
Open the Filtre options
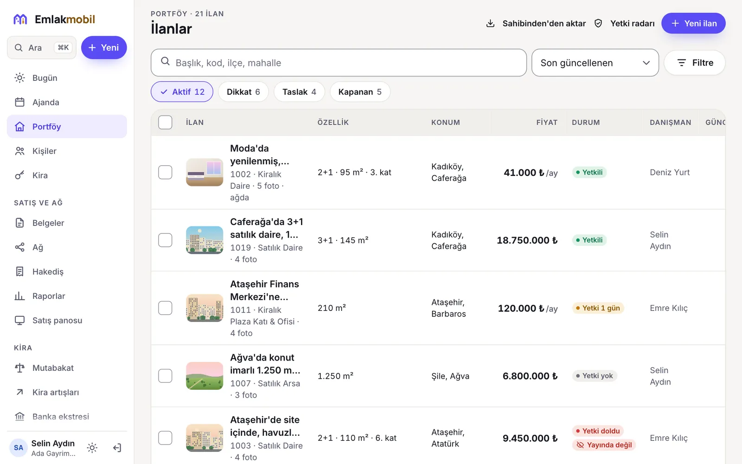695,63
